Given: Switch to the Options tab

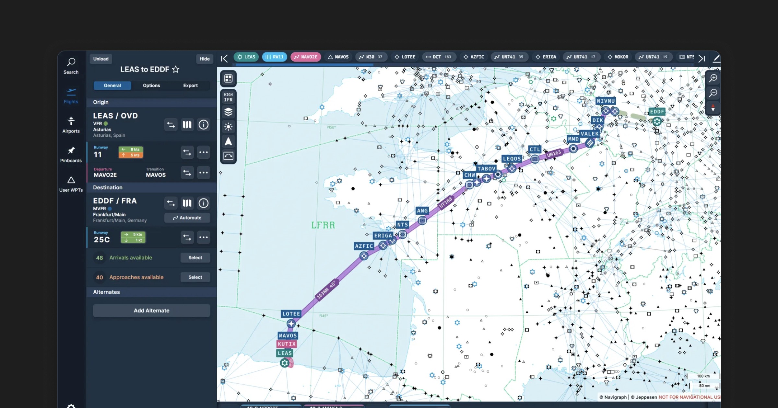Looking at the screenshot, I should click(151, 85).
